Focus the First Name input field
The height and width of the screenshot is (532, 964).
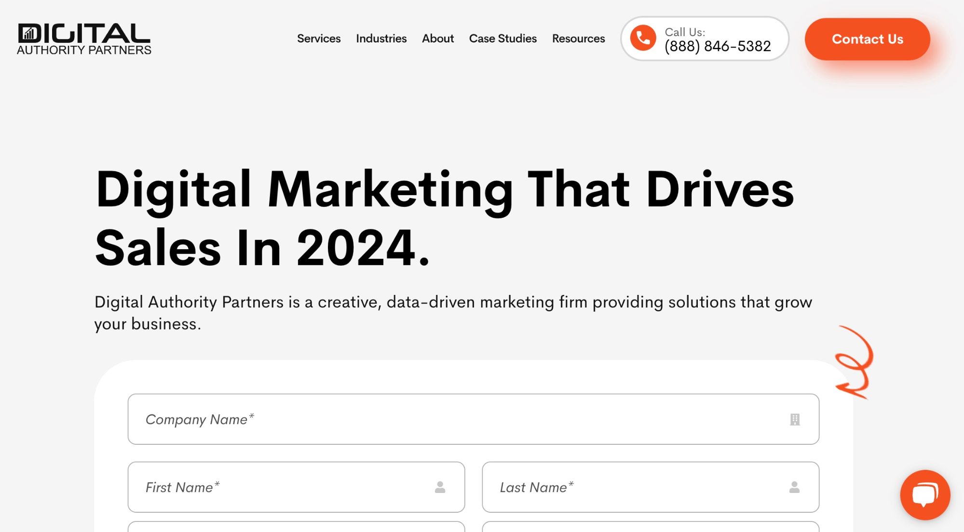296,487
